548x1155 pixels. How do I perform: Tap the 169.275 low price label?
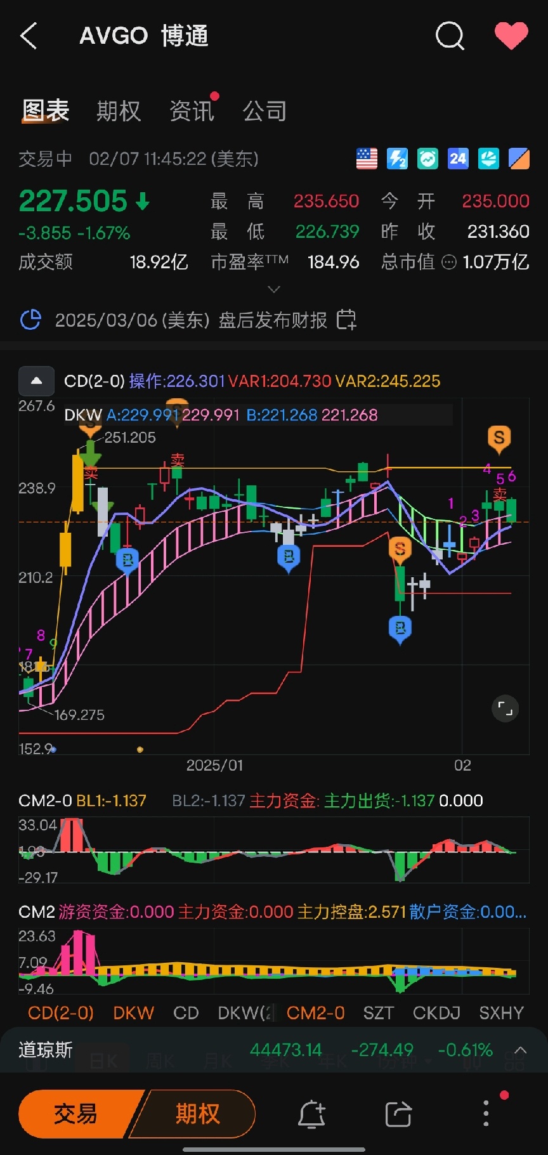pyautogui.click(x=79, y=715)
